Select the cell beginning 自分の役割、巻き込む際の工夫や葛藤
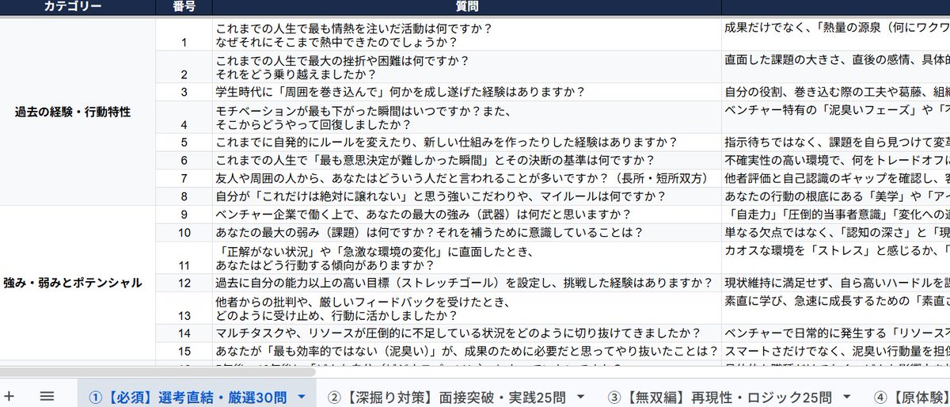The width and height of the screenshot is (950, 407). [835, 92]
